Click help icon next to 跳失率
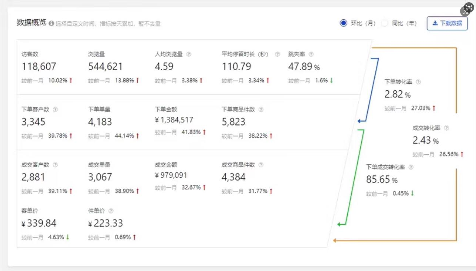This screenshot has height=271, width=476. (311, 54)
